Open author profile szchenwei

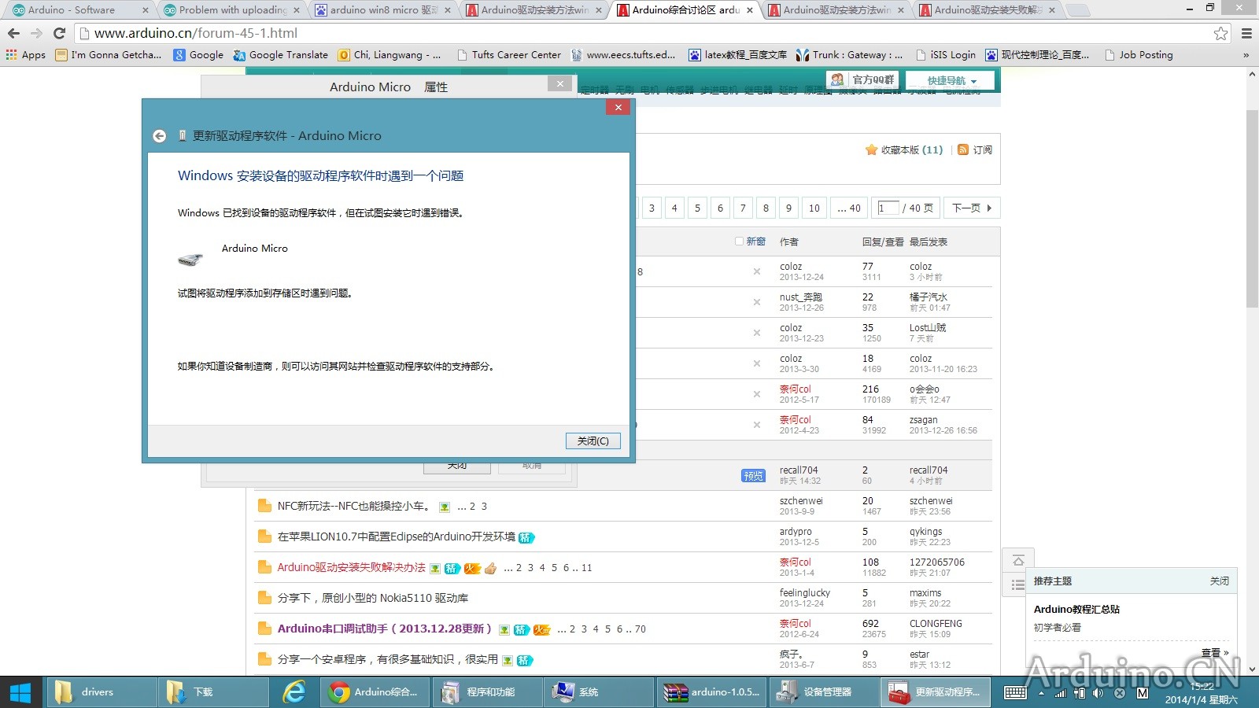(801, 501)
